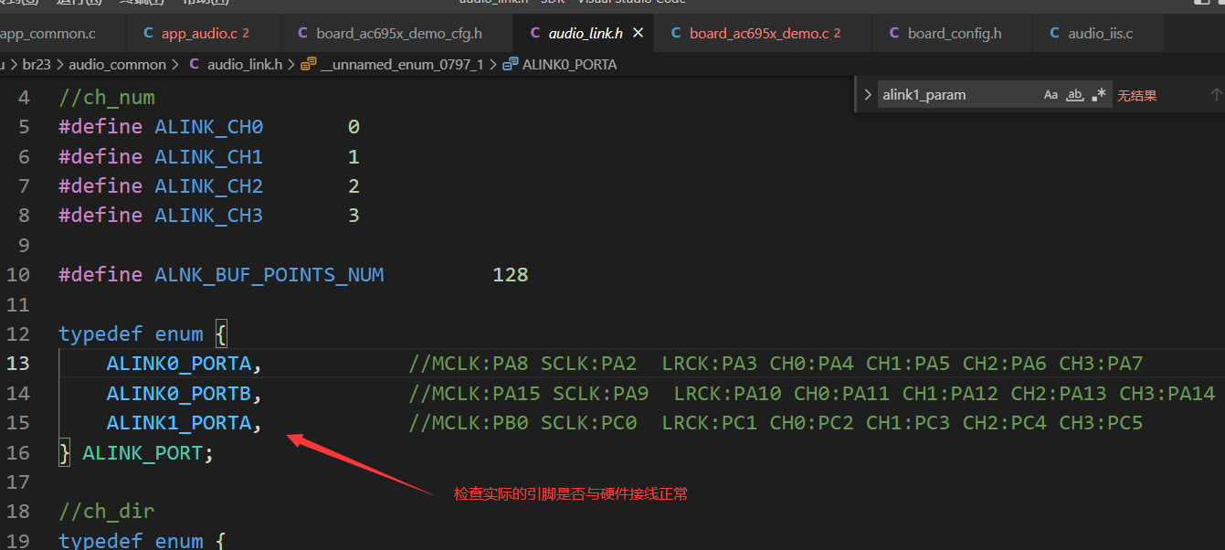Click the comment starting MCLK:PB0

776,423
